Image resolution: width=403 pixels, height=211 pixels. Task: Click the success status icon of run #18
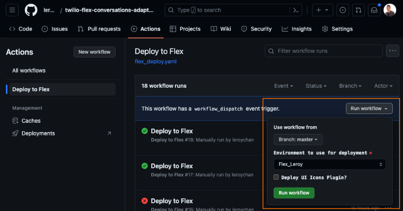tap(145, 131)
